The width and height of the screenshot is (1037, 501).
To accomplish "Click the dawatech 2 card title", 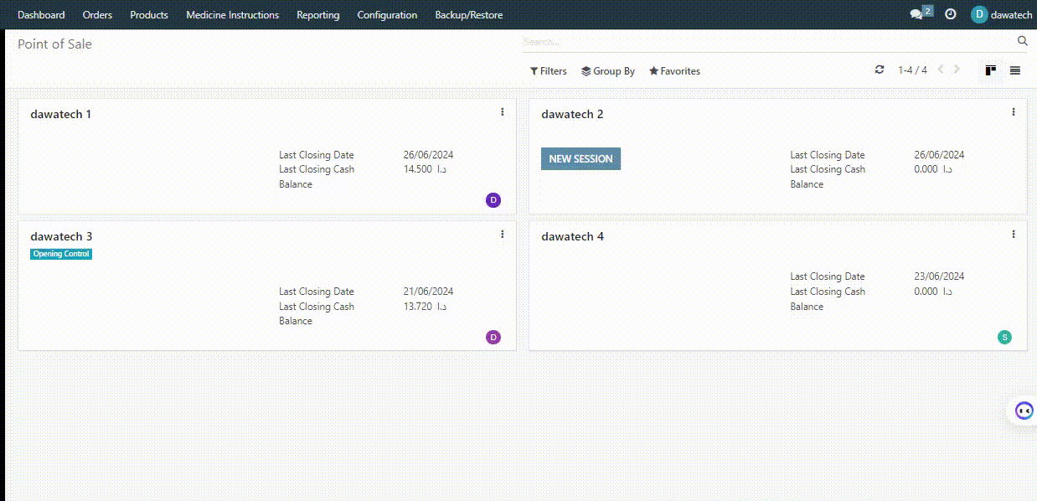I will 572,114.
